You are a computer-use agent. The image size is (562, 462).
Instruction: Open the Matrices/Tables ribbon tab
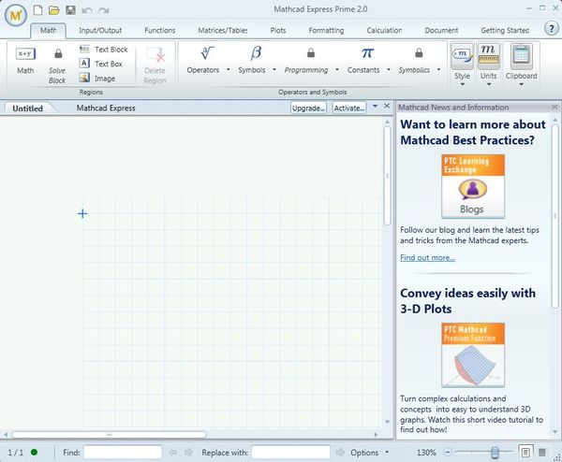pyautogui.click(x=223, y=30)
